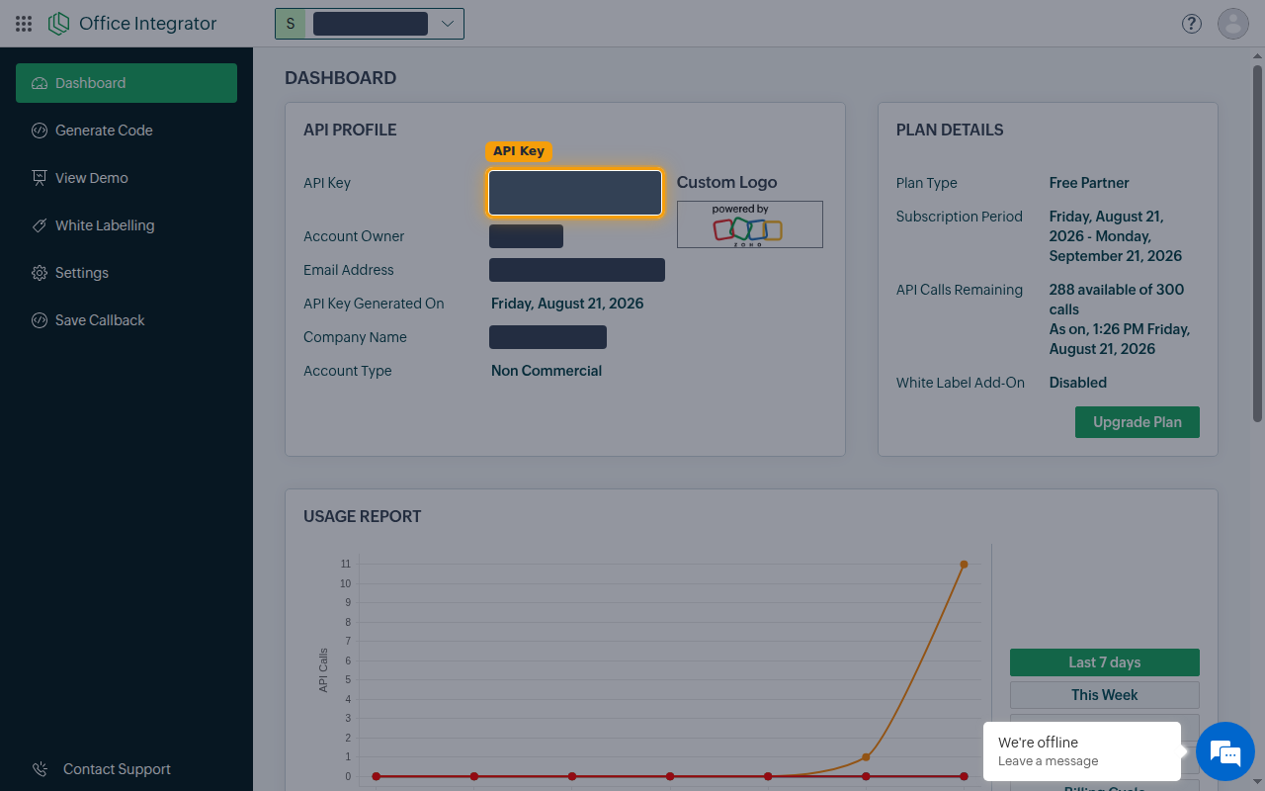Screen dimensions: 1265x791
Task: Click the Disabled White Label Add-On value
Action: [x=1078, y=383]
